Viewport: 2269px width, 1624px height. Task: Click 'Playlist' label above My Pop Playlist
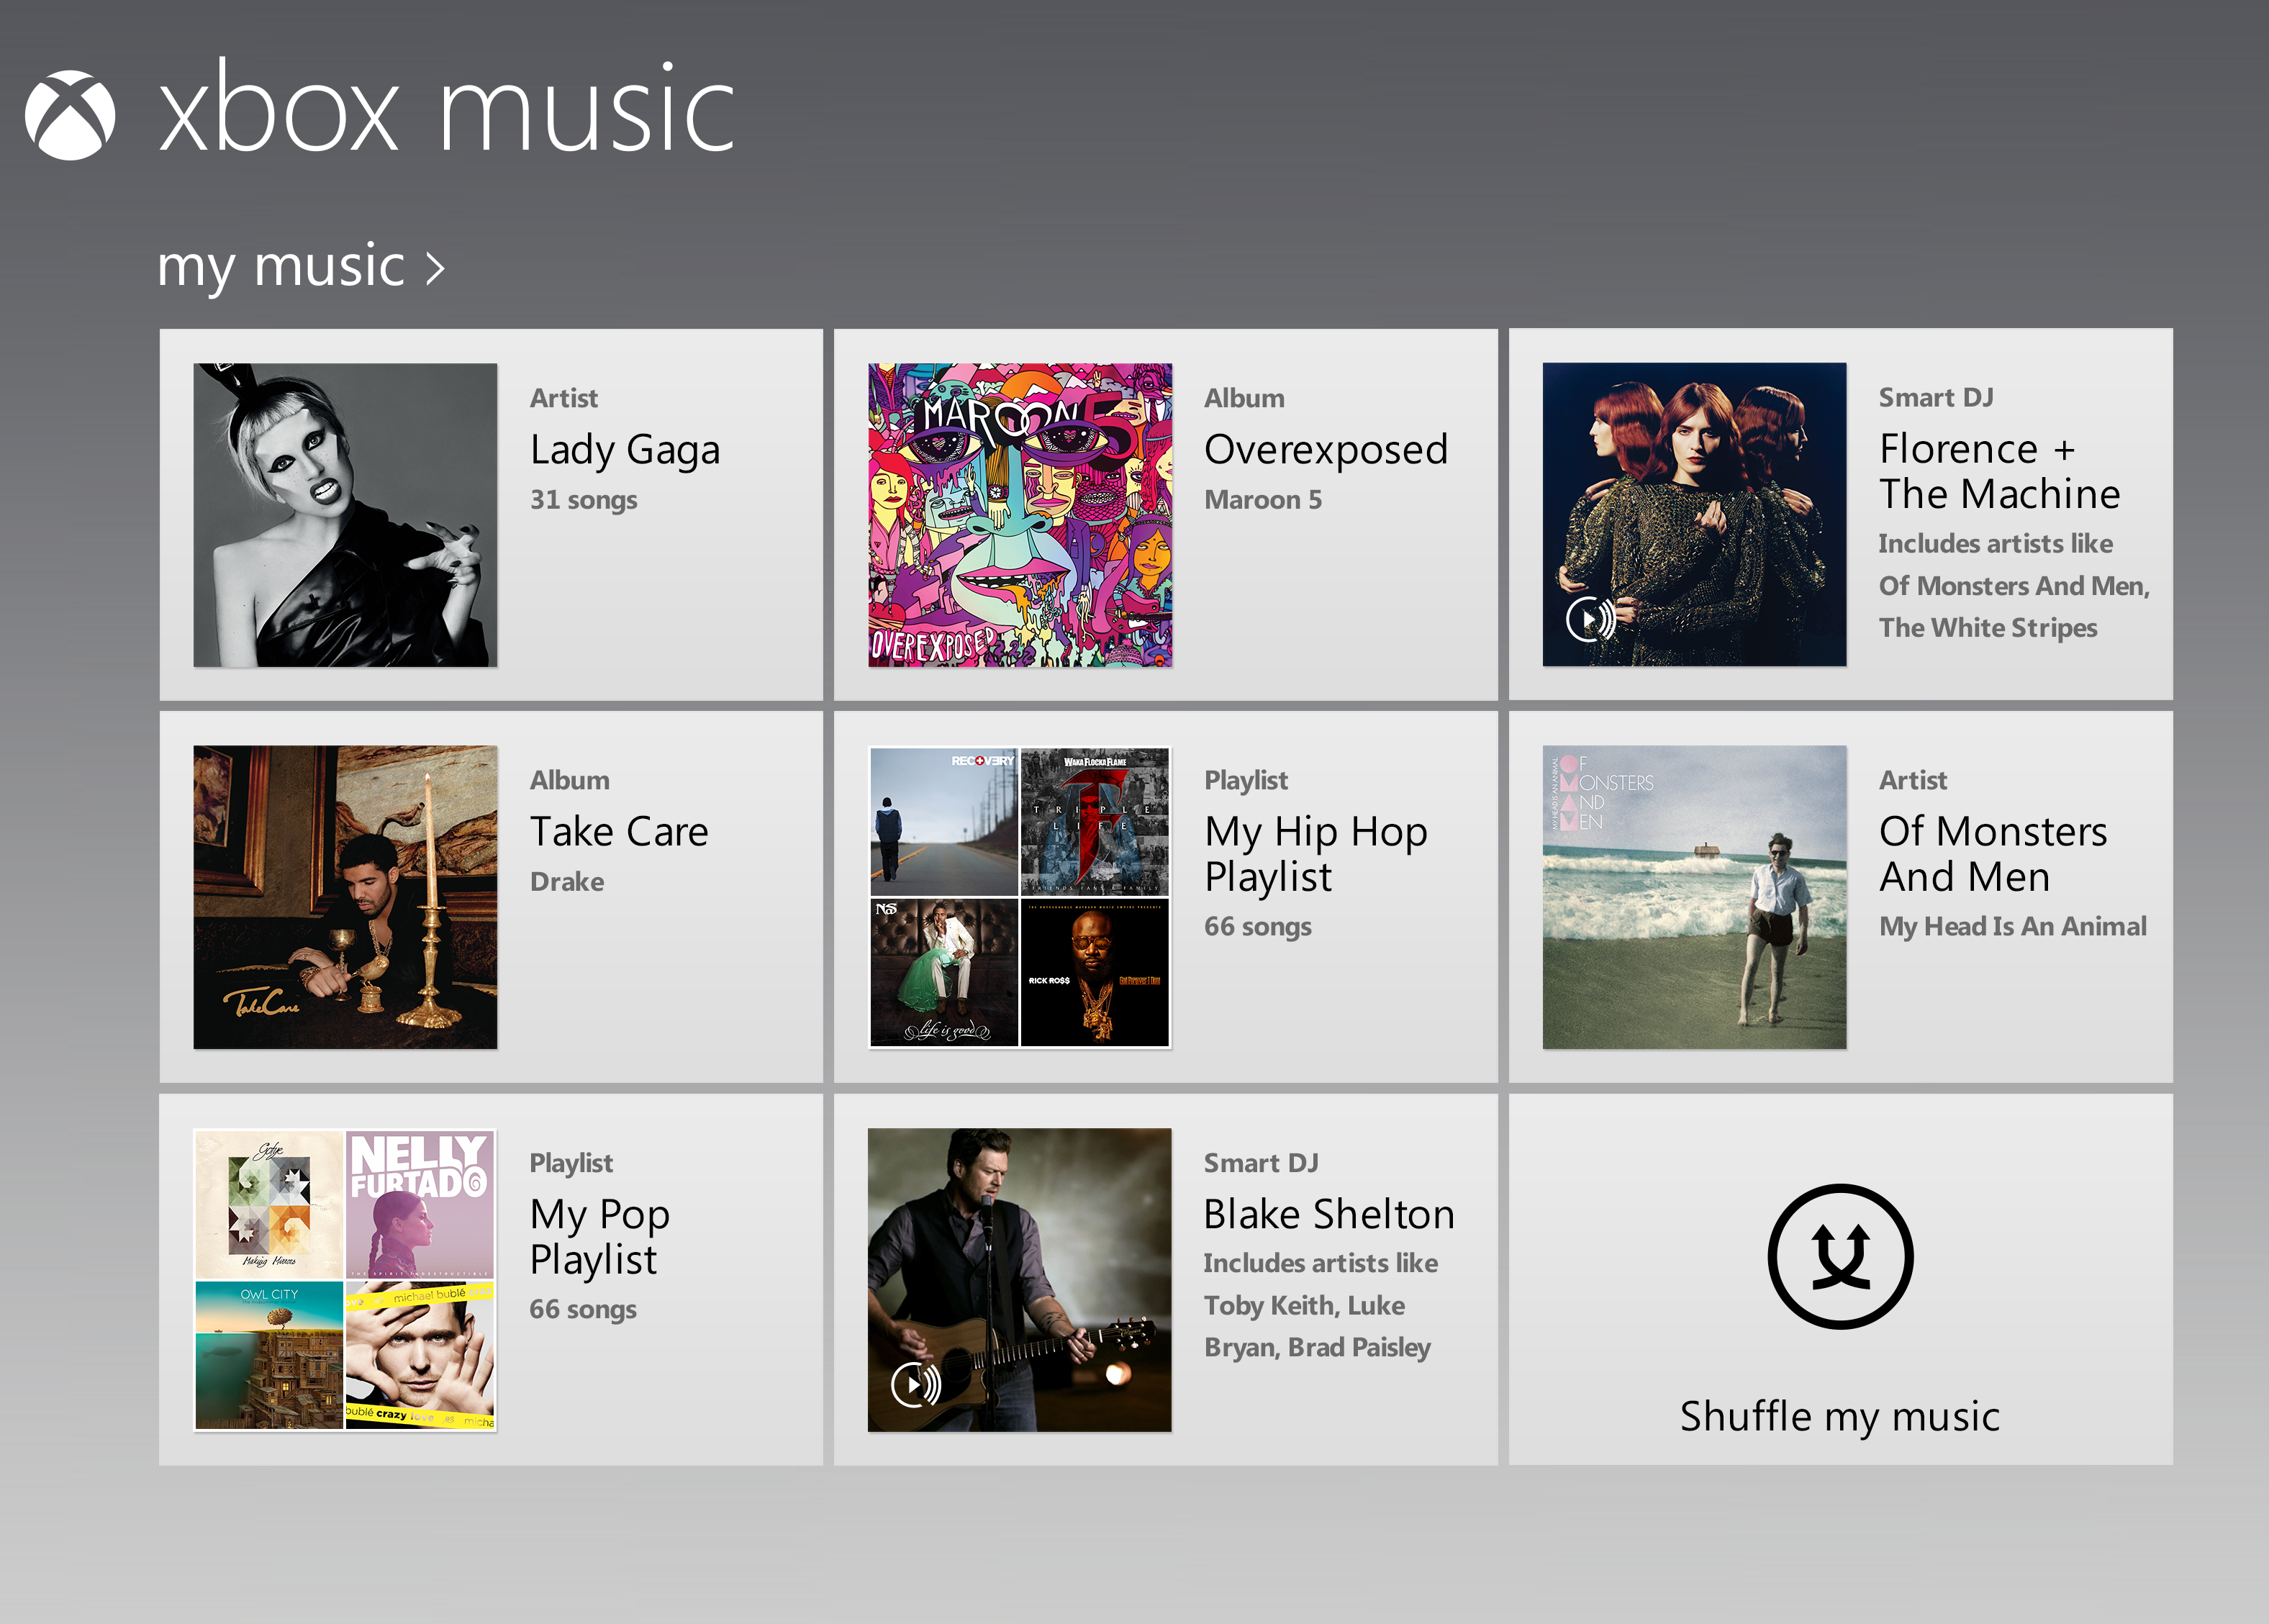571,1163
